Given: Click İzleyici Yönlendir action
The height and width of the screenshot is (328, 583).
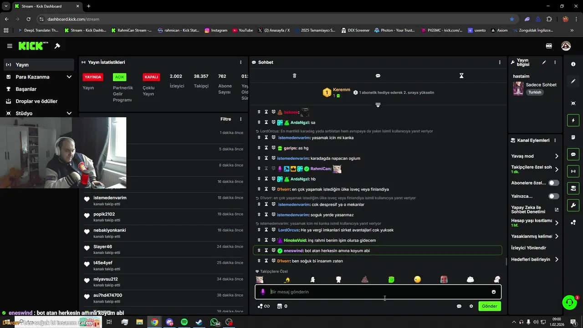Looking at the screenshot, I should tap(529, 248).
